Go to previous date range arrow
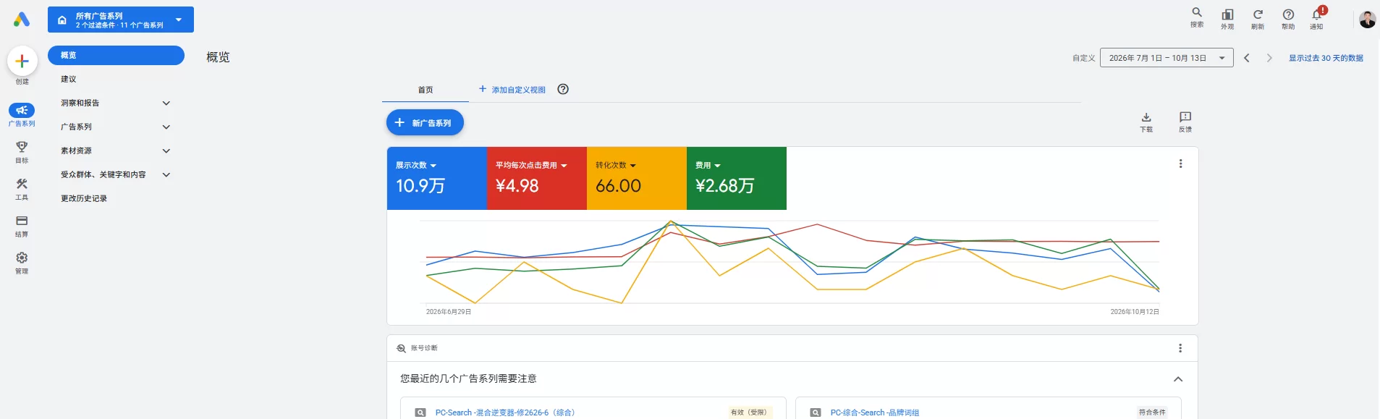Viewport: 1380px width, 419px height. coord(1247,58)
